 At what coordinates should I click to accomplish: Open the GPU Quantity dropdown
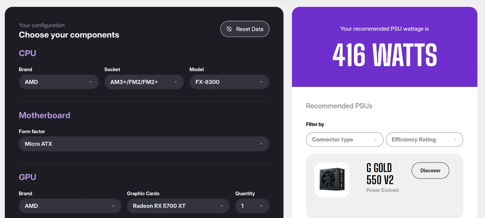click(252, 206)
